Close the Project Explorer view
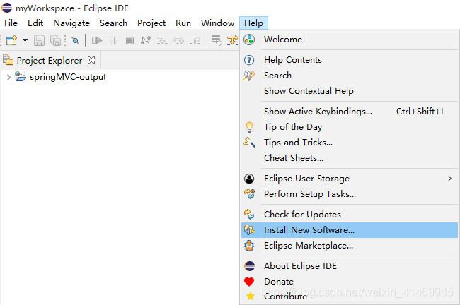The height and width of the screenshot is (305, 460). (91, 60)
